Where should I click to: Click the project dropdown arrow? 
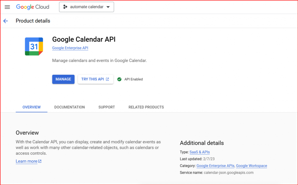(108, 7)
